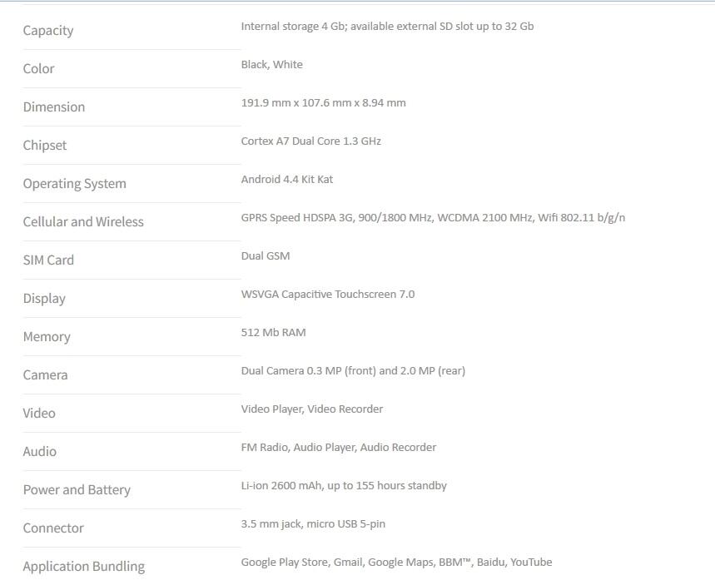
Task: Select the Android 4.4 Kit Kat value
Action: [286, 180]
